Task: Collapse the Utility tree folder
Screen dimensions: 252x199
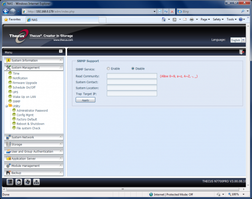Action: point(6,106)
